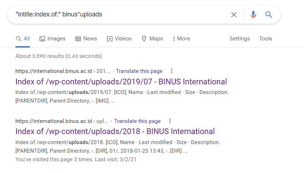The height and width of the screenshot is (173, 304).
Task: Select the All results tab
Action: tap(23, 39)
